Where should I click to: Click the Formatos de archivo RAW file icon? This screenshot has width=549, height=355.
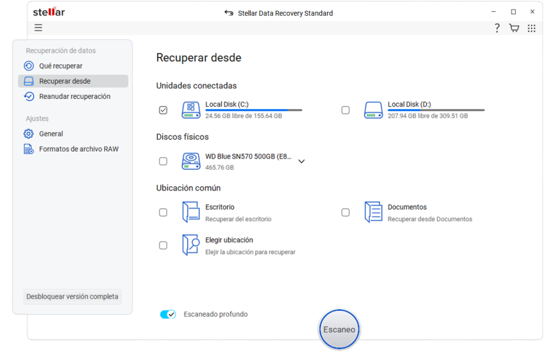point(29,149)
